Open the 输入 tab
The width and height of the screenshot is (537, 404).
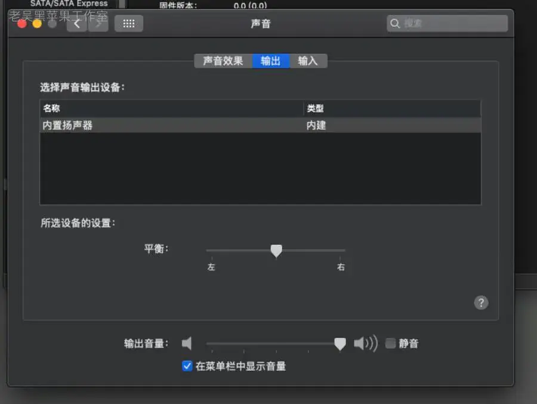pos(308,61)
